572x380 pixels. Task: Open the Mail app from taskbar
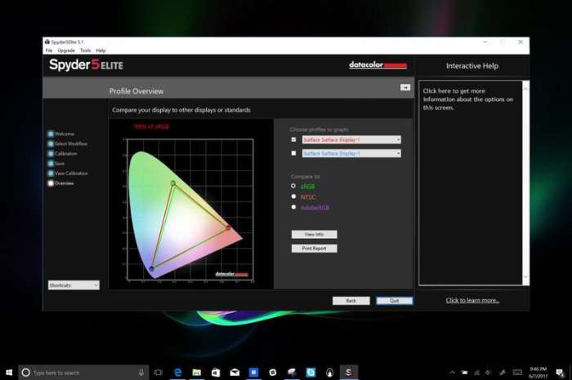click(x=235, y=373)
